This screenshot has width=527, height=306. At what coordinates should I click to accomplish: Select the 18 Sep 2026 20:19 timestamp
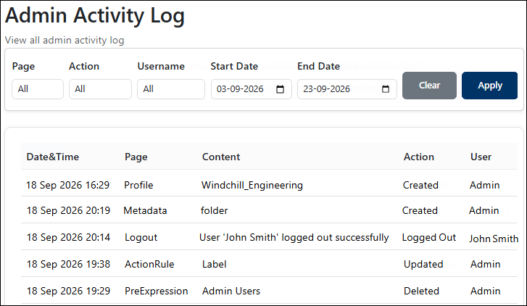point(68,210)
